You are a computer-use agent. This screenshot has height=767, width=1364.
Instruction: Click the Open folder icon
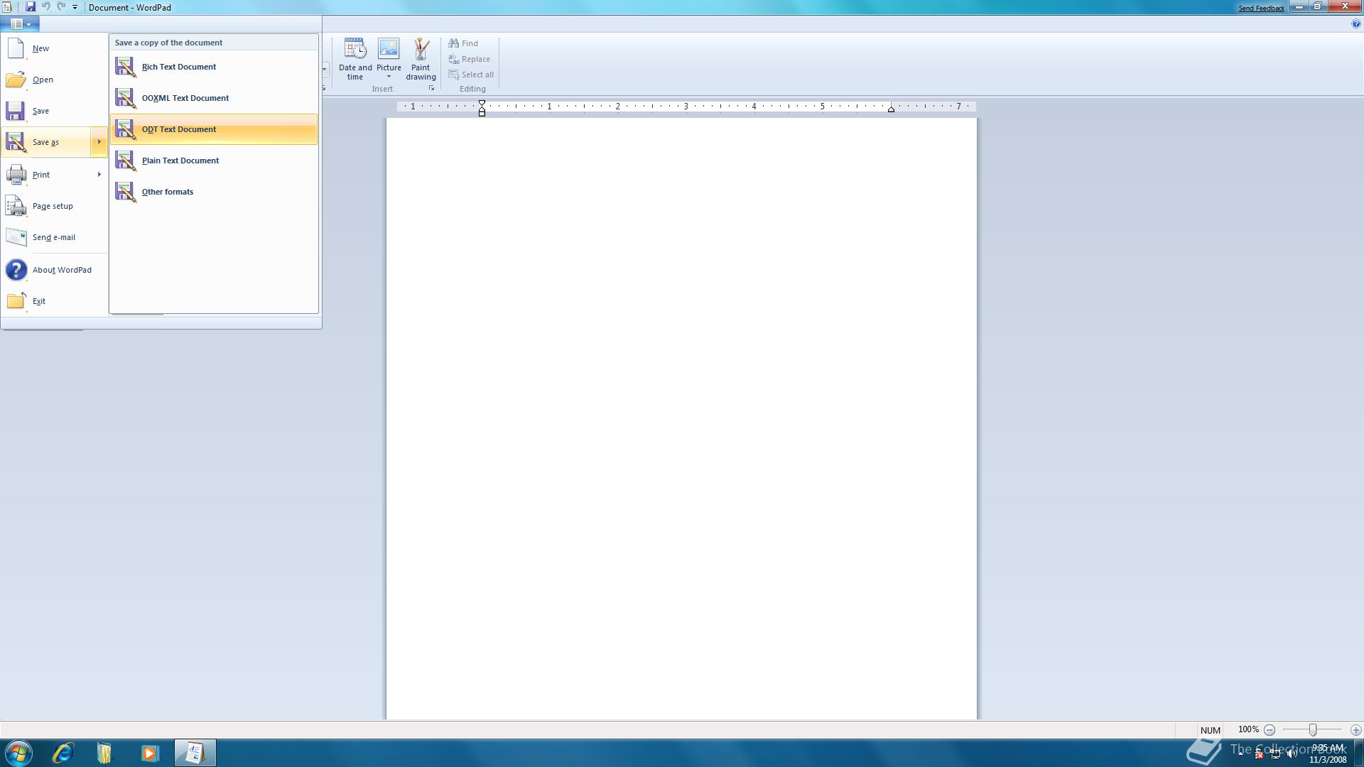(x=16, y=80)
